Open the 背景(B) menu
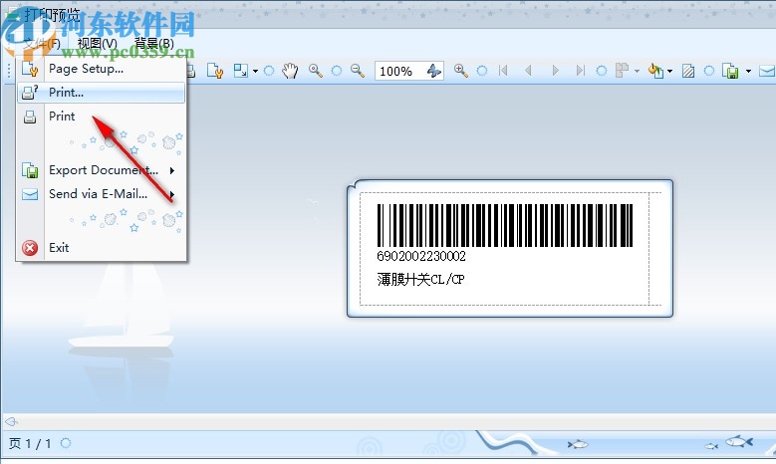 [154, 44]
